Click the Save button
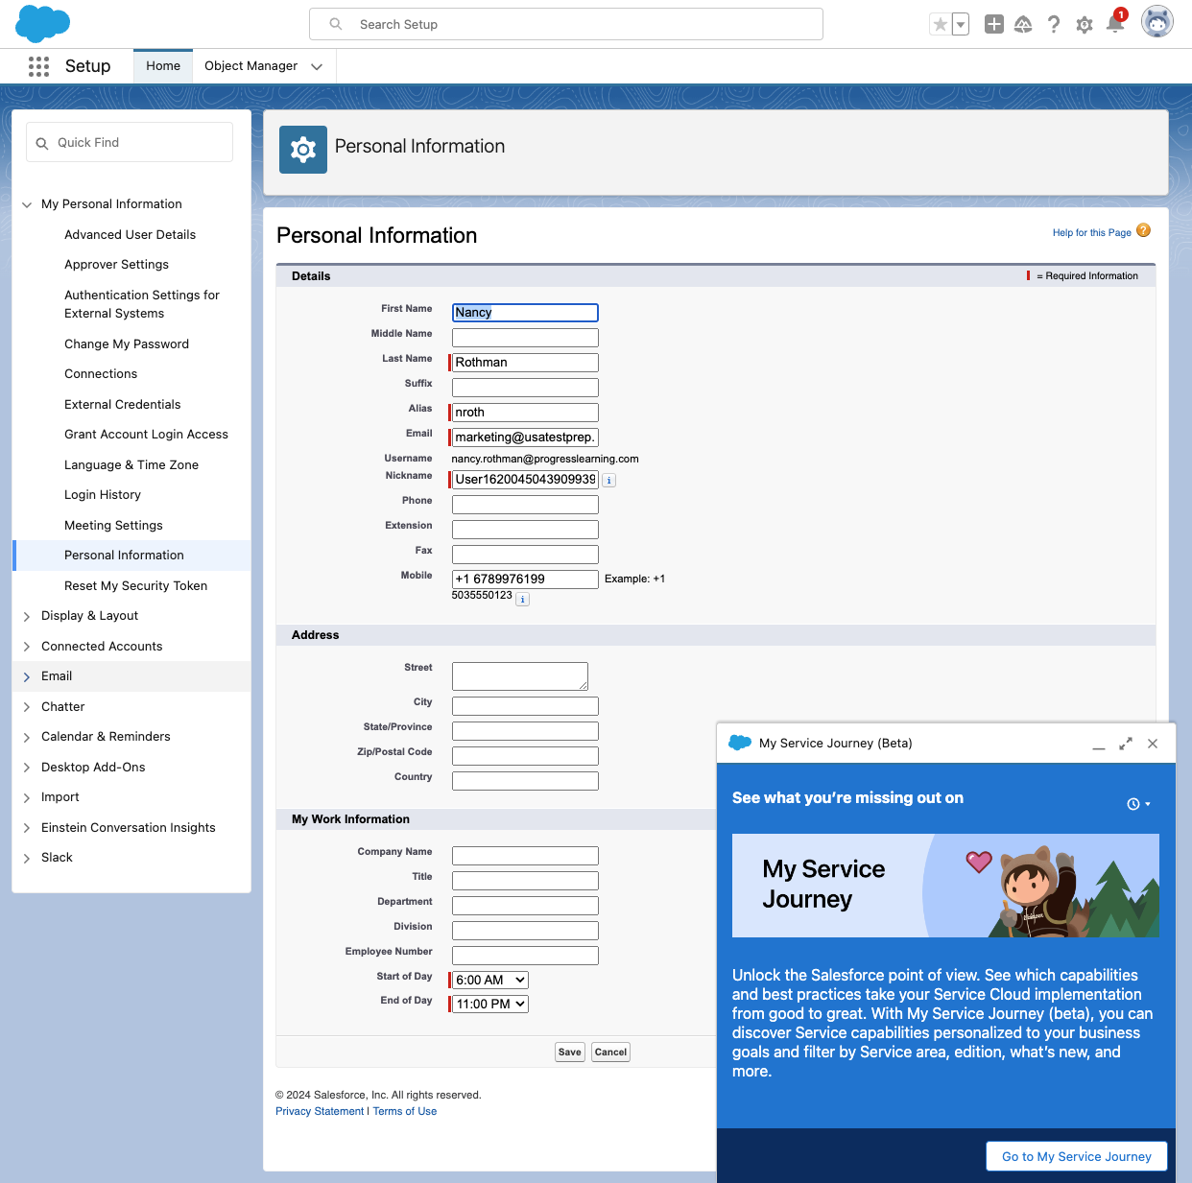The height and width of the screenshot is (1183, 1192). tap(569, 1052)
